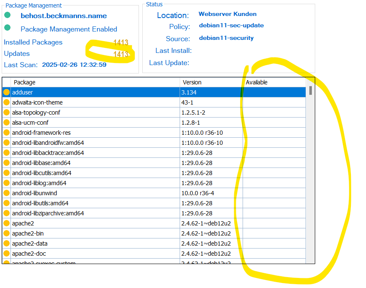
Task: Open the behost.beckmanns.name host link
Action: pyautogui.click(x=63, y=16)
